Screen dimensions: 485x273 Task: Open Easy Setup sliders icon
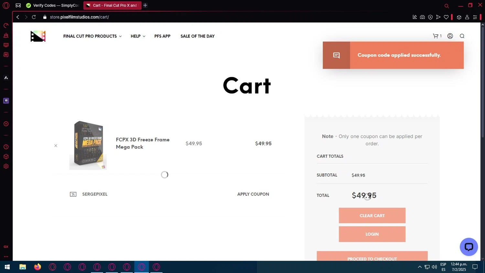[x=475, y=17]
